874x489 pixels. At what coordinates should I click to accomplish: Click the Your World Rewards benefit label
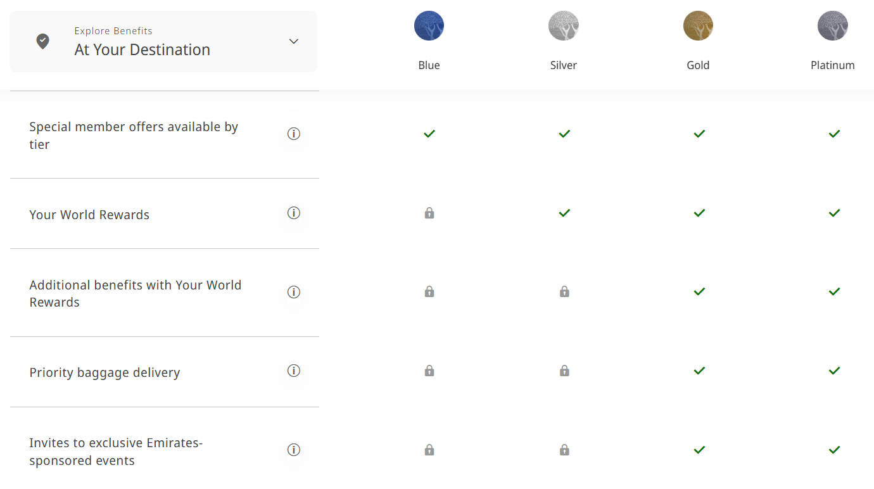coord(89,215)
